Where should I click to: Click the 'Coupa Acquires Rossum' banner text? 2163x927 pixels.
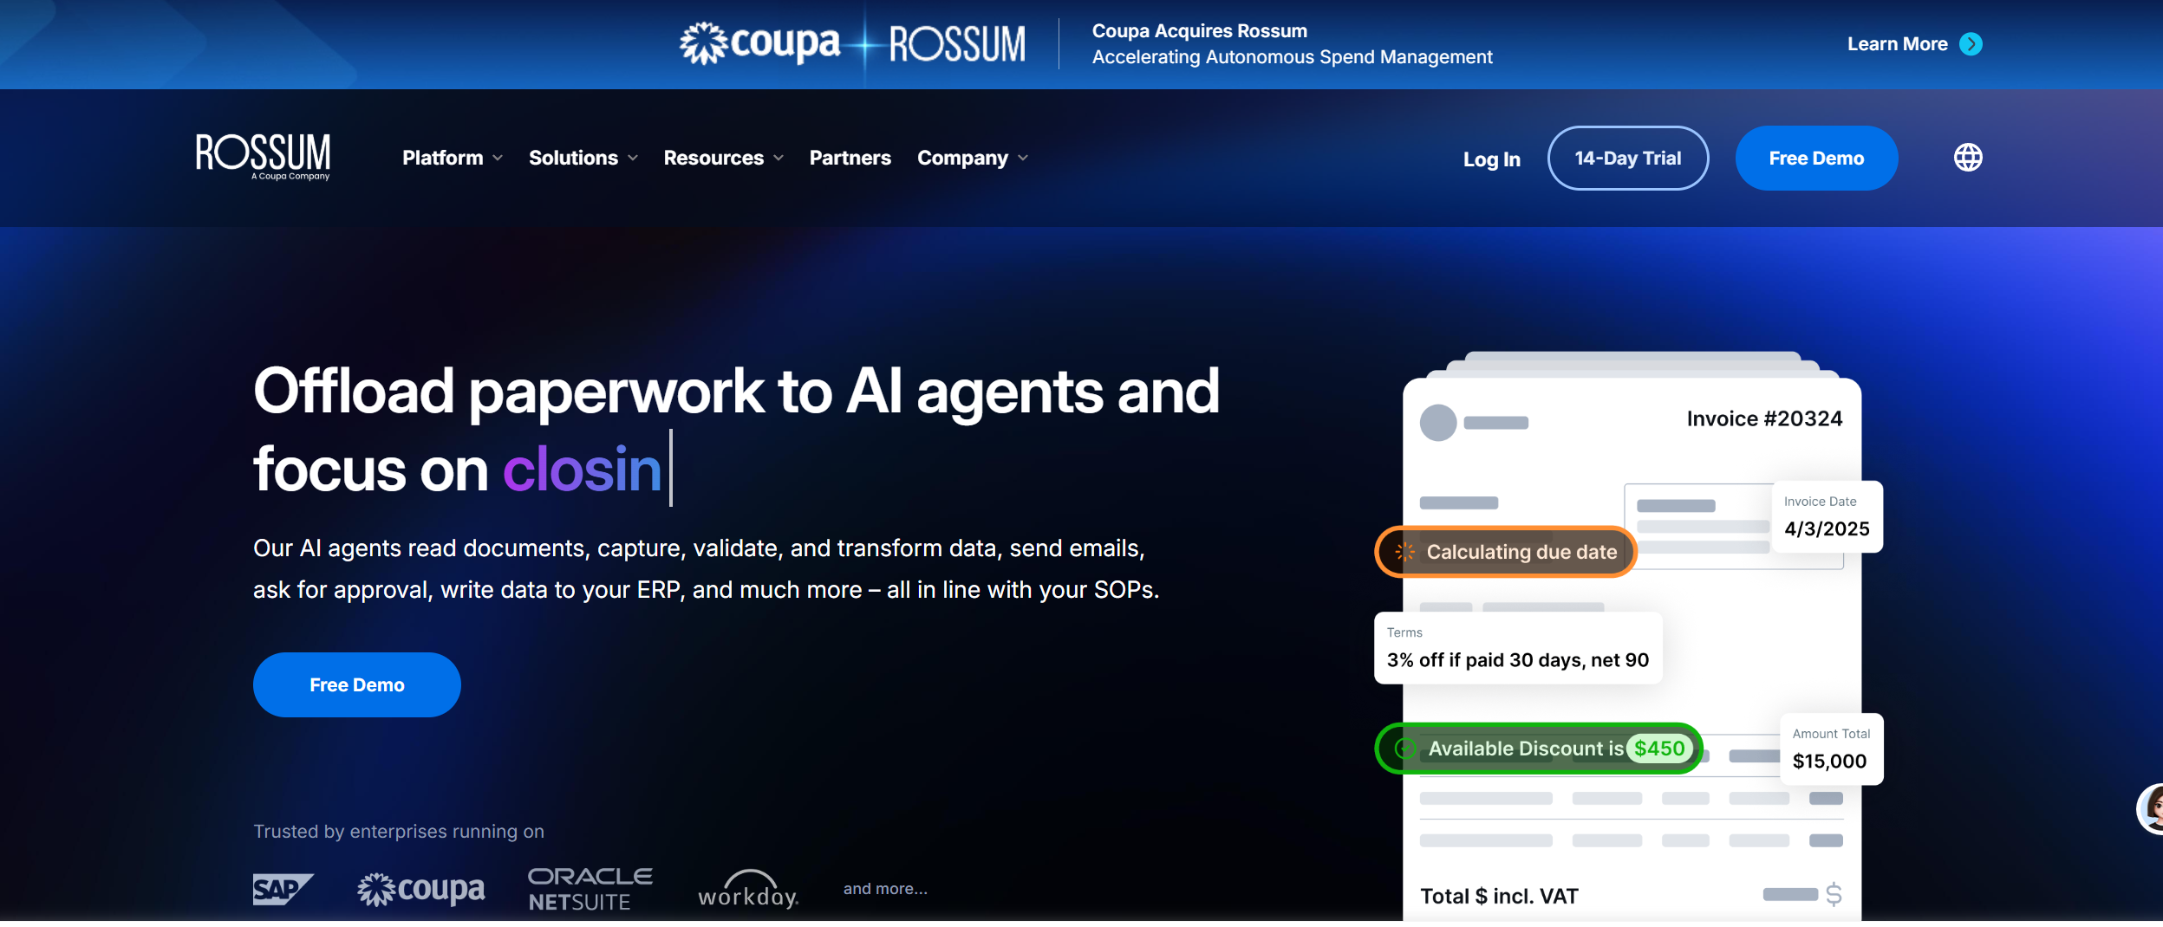point(1199,30)
